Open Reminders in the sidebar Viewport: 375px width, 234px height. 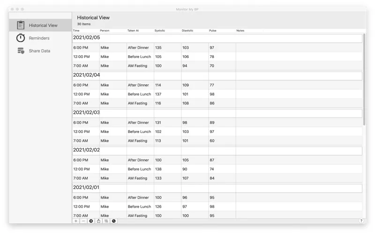40,38
